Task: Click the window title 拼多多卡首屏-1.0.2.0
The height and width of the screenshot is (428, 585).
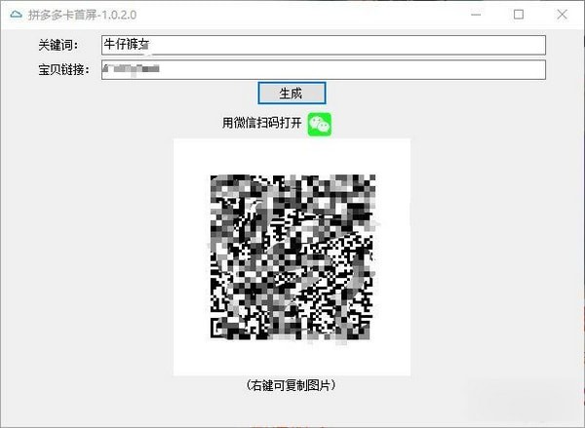Action: [83, 15]
